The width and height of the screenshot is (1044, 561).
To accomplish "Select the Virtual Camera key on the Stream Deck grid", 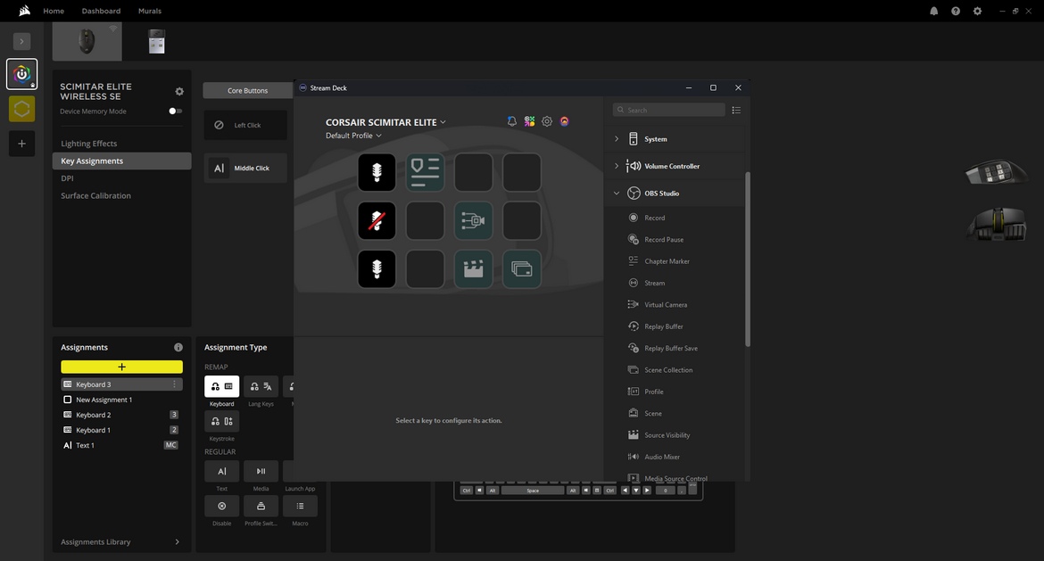I will (474, 221).
